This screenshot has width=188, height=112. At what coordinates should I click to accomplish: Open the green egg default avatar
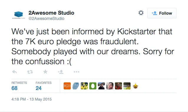(93, 86)
